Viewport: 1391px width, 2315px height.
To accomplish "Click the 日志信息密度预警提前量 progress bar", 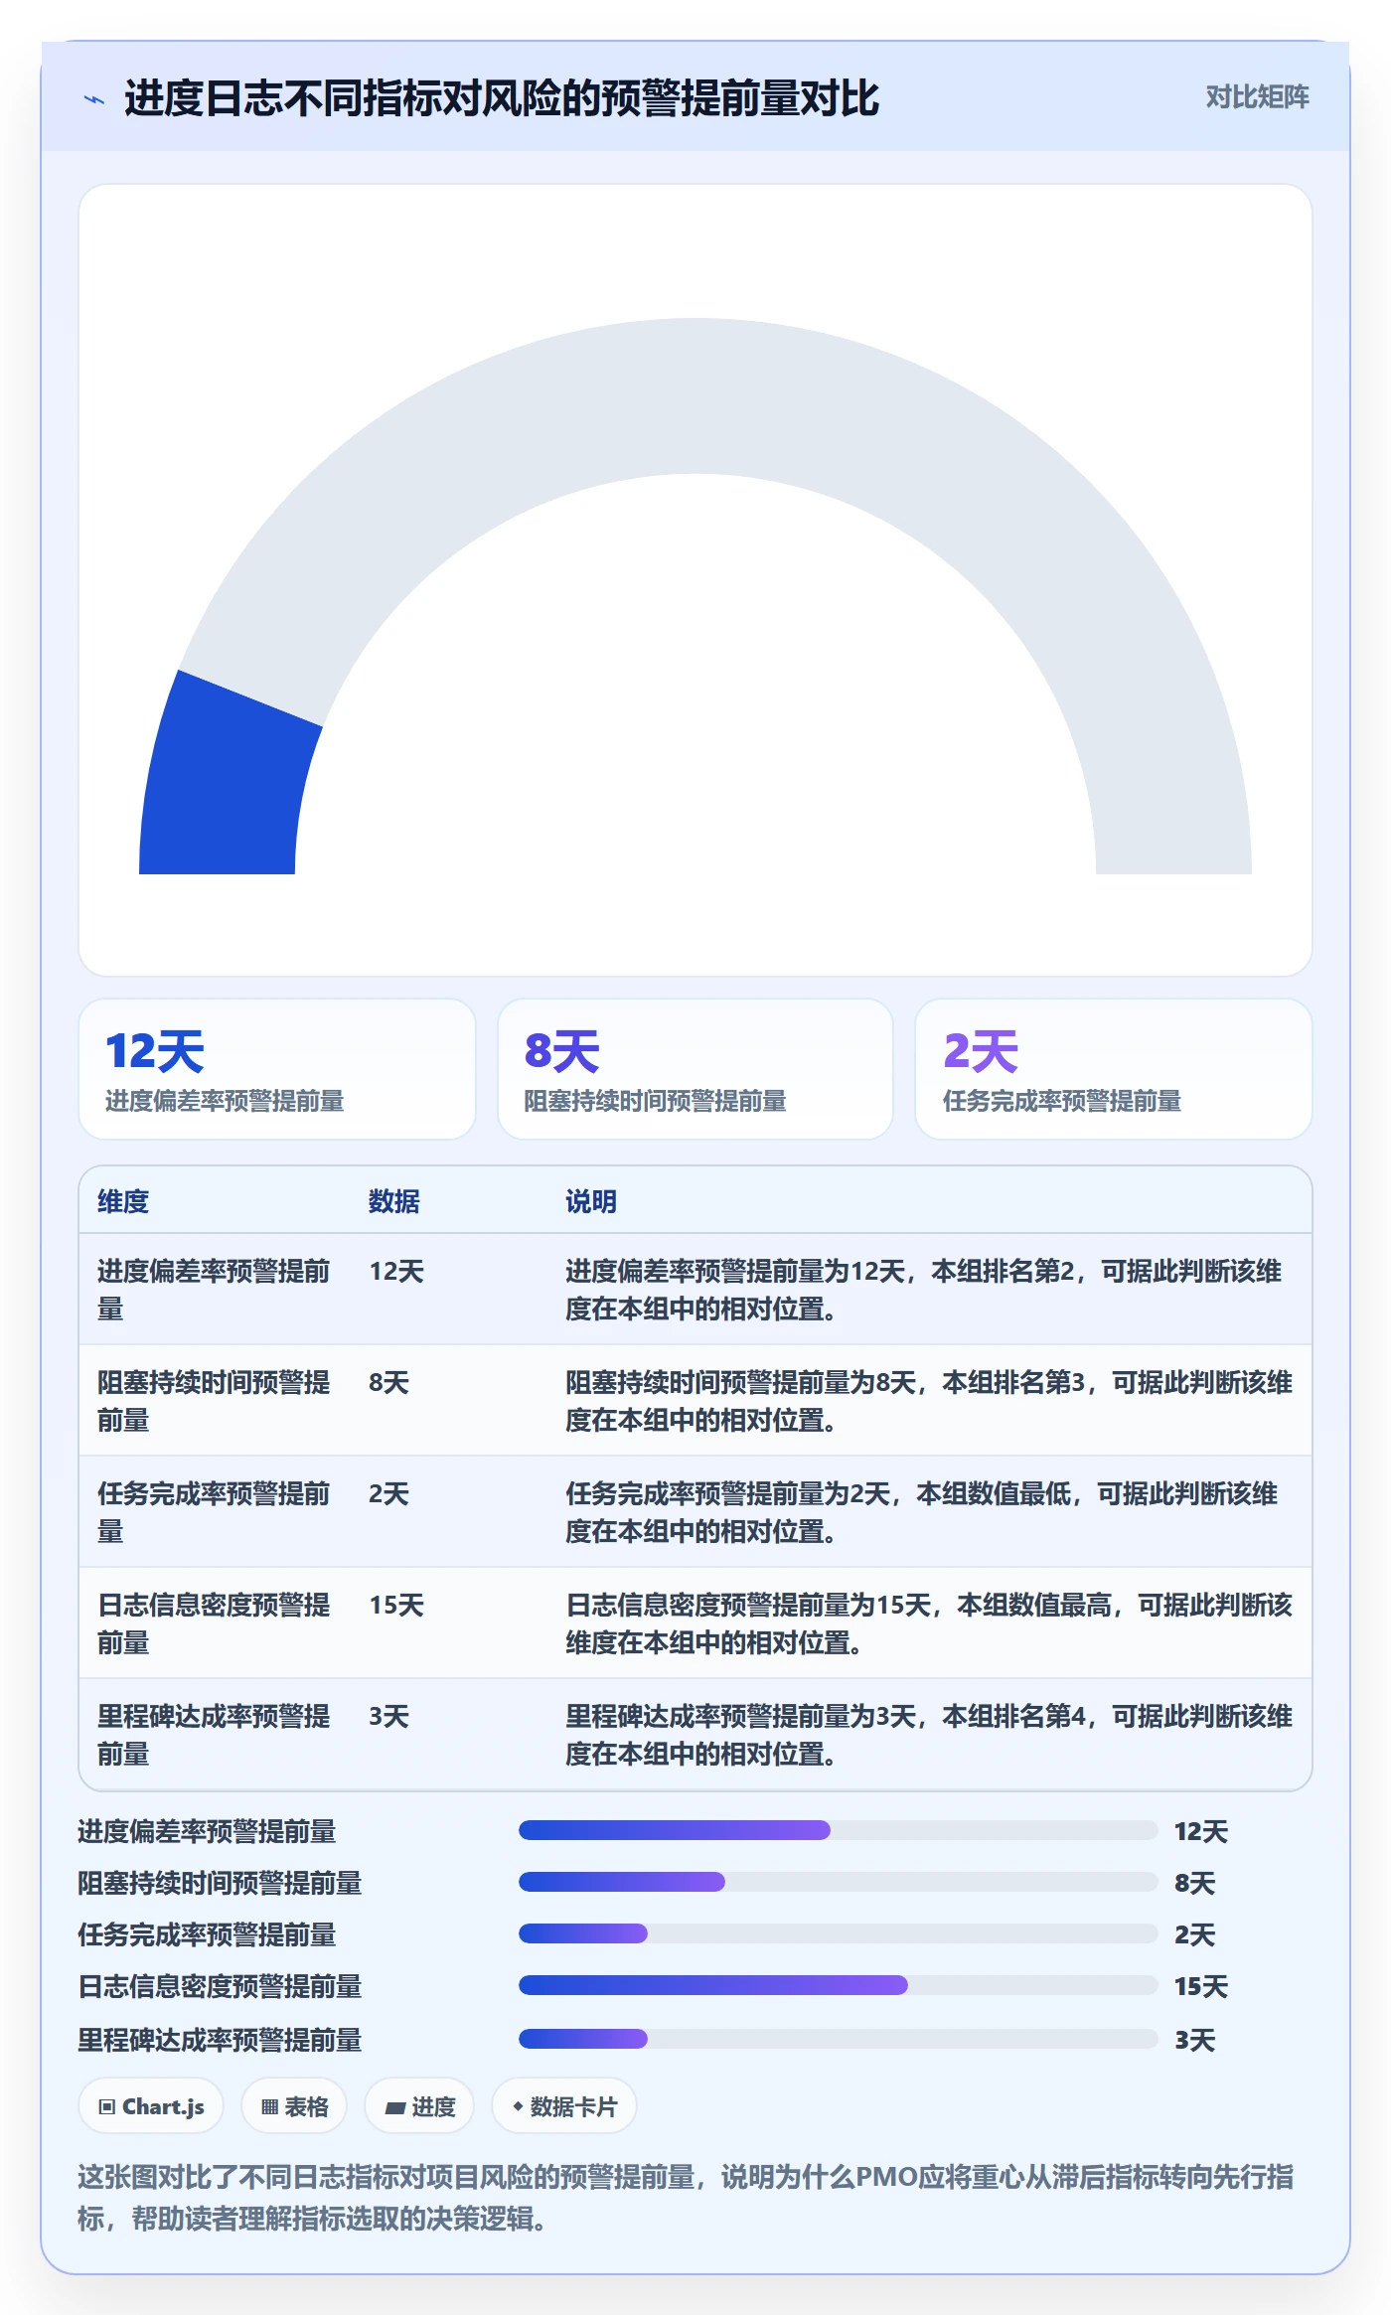I will [839, 1985].
